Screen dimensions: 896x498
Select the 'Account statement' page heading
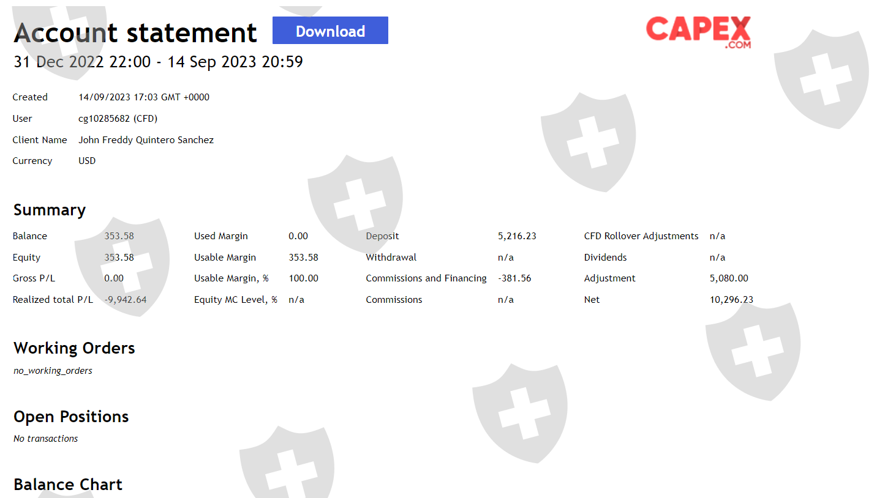[x=135, y=32]
